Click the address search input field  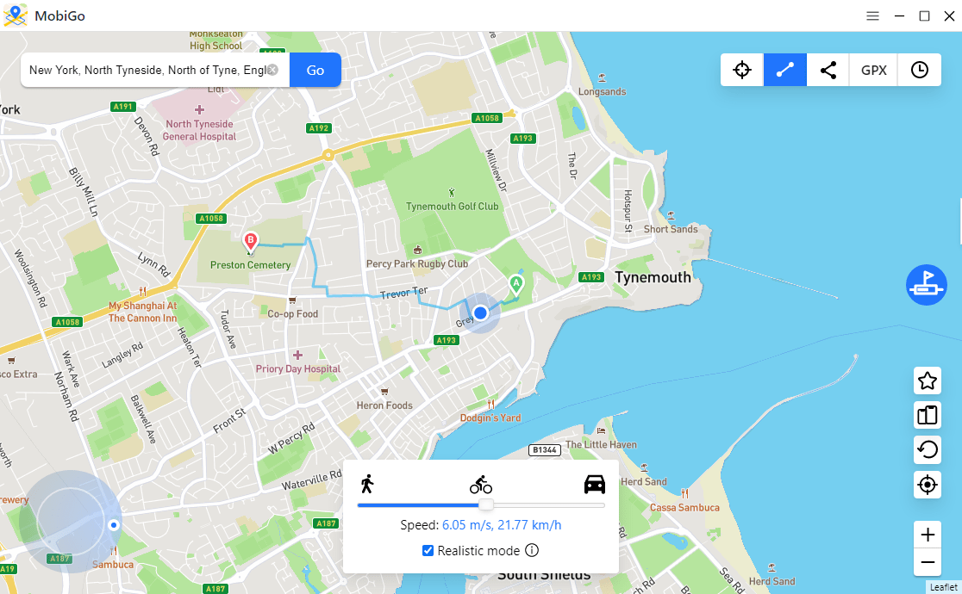click(x=147, y=70)
